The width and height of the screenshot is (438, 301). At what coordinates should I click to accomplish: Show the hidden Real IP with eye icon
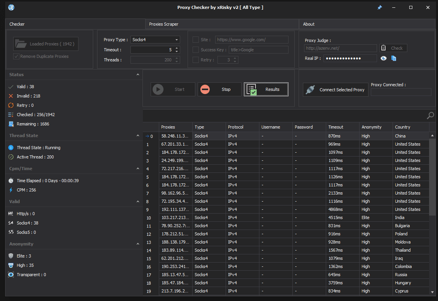tap(384, 58)
